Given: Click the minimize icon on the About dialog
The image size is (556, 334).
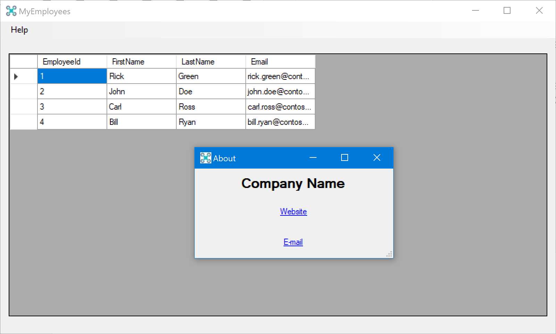Looking at the screenshot, I should (x=313, y=157).
